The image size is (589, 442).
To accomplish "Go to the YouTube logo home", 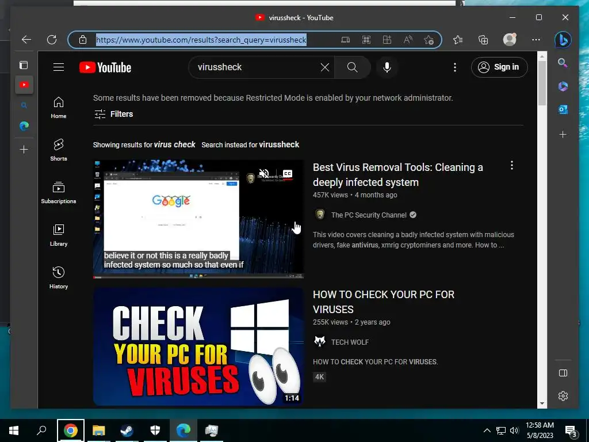I will [x=105, y=67].
